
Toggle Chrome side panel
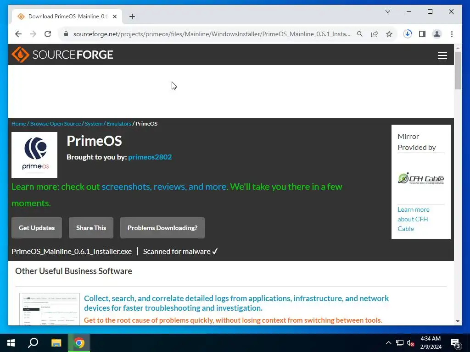pyautogui.click(x=422, y=34)
